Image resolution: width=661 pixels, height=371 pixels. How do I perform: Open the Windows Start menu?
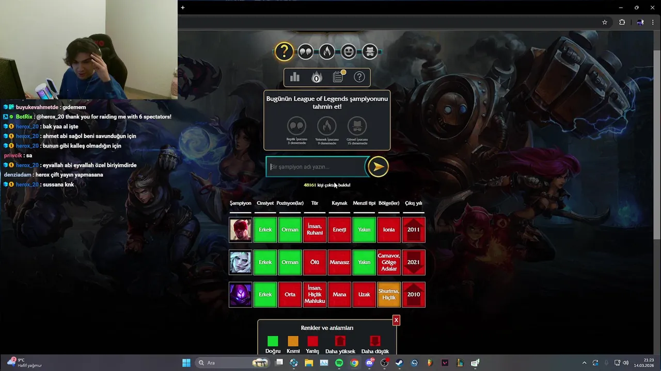(x=186, y=363)
